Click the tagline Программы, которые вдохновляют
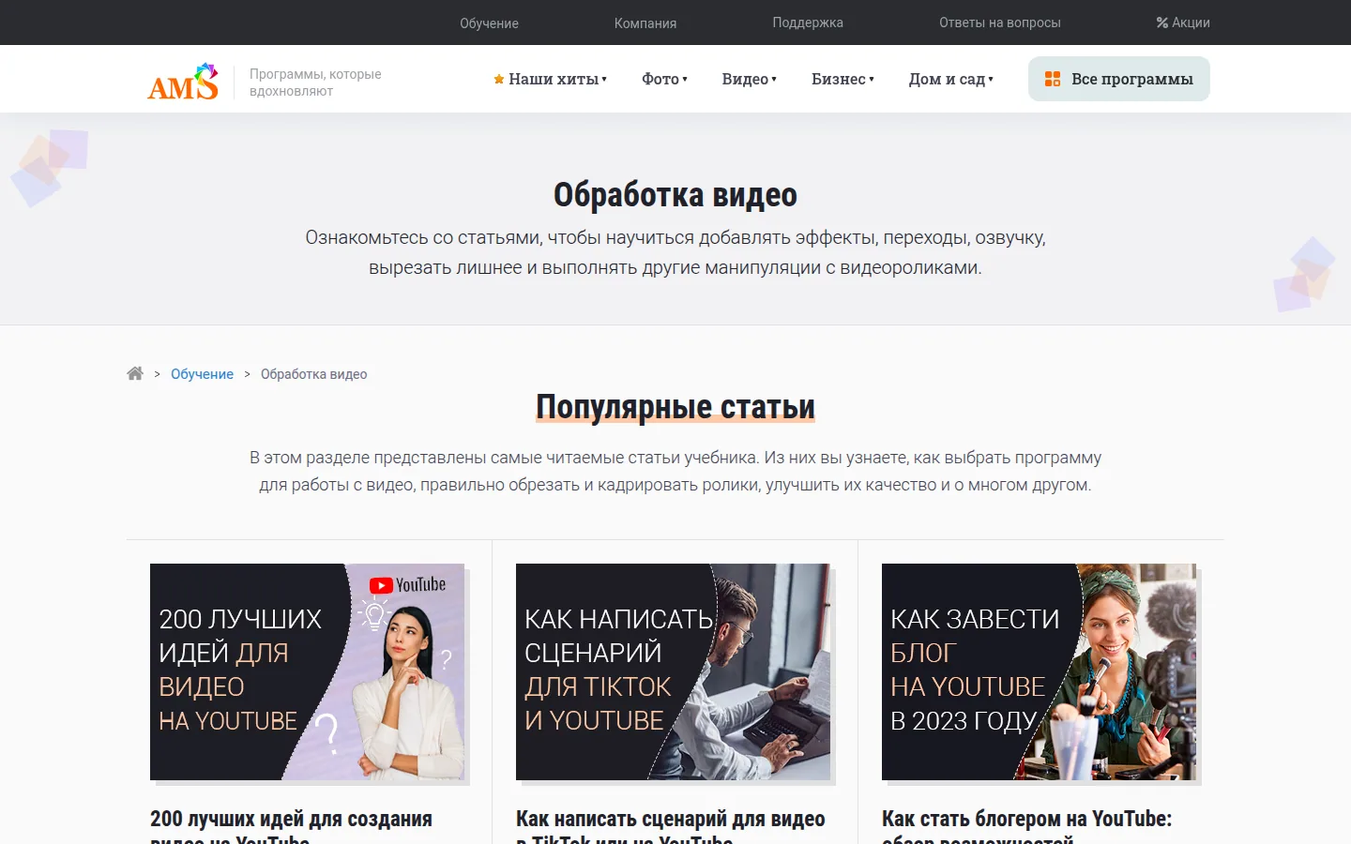The width and height of the screenshot is (1351, 844). pos(315,83)
